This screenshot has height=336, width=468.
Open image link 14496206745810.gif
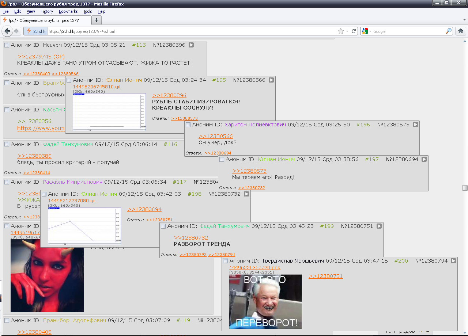tap(97, 87)
